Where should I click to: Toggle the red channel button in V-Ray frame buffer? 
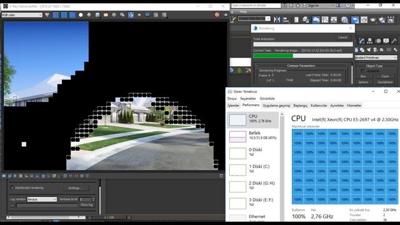(56, 15)
